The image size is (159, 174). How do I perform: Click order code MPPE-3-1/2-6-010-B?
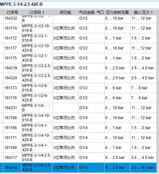35,88
